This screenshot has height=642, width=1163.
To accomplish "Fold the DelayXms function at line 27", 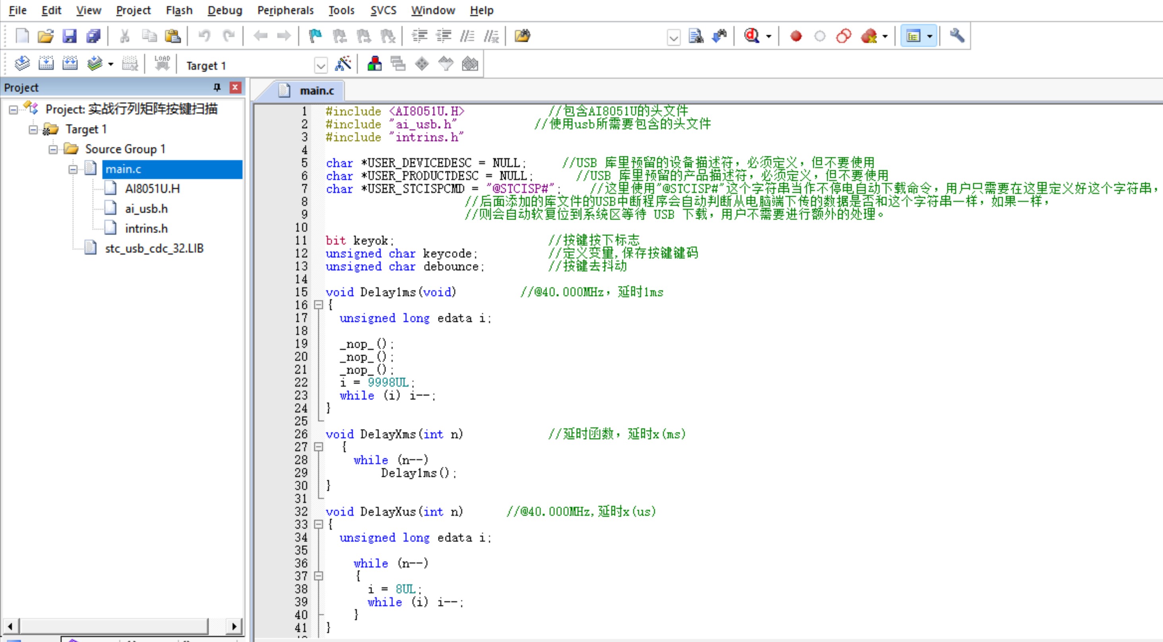I will [318, 447].
